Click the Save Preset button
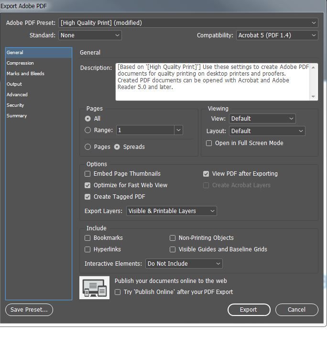327x338 pixels. [x=29, y=310]
